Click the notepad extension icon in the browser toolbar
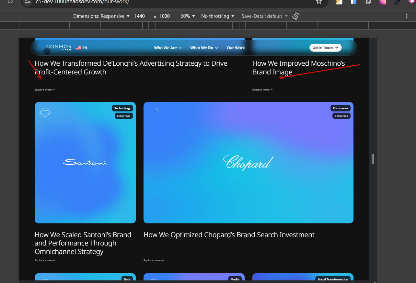 pos(339,2)
